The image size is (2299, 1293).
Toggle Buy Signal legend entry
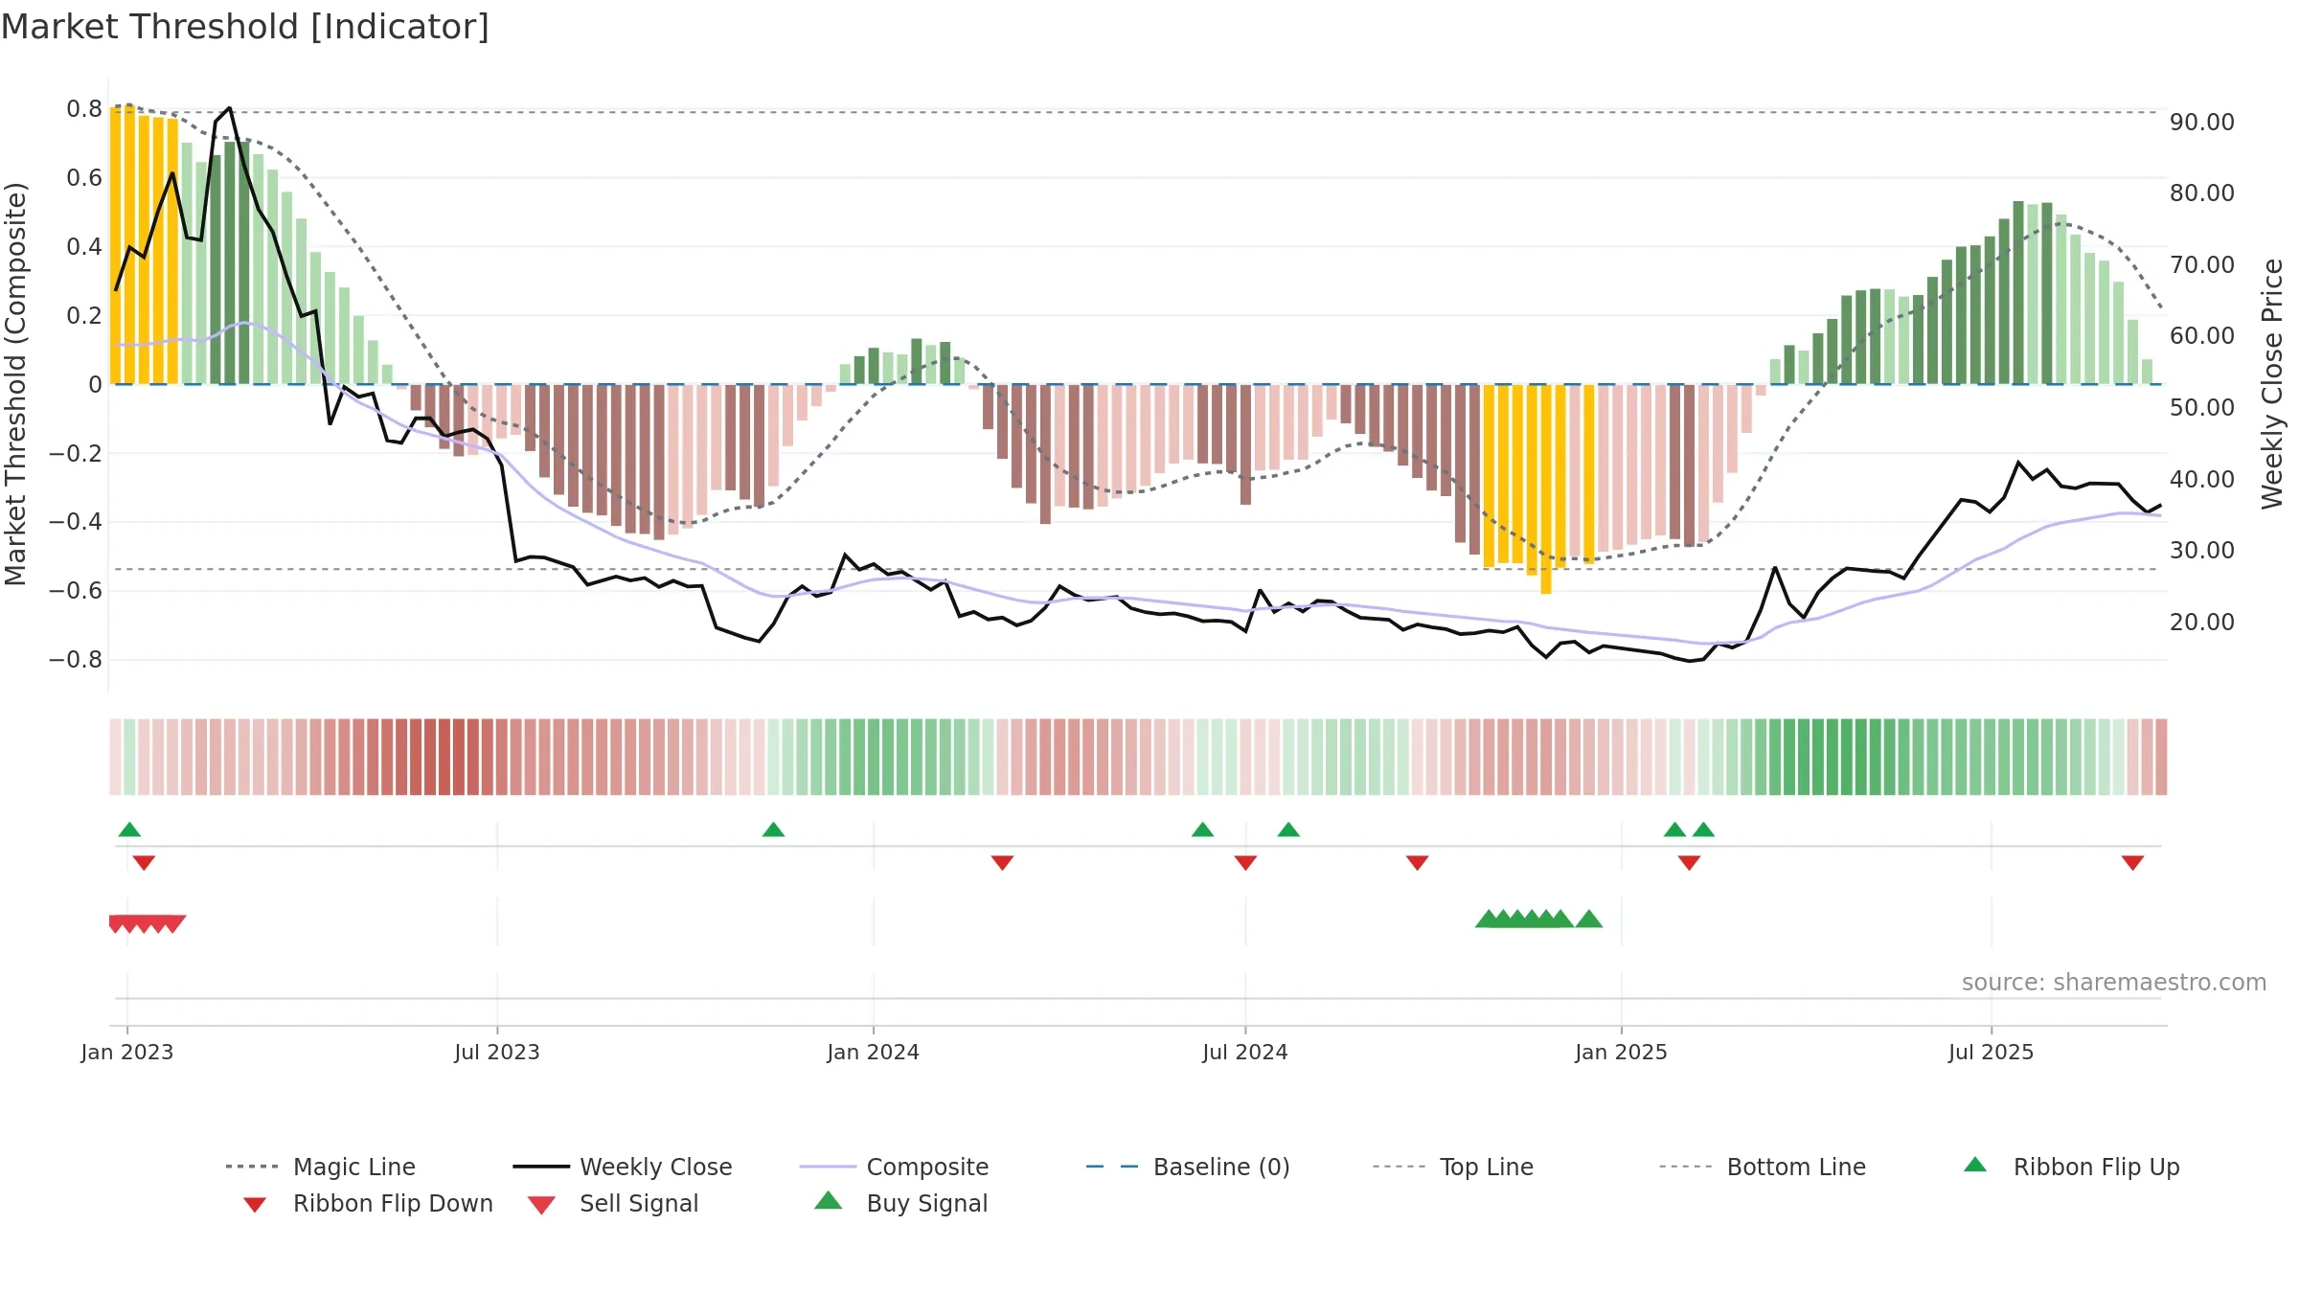[x=900, y=1203]
